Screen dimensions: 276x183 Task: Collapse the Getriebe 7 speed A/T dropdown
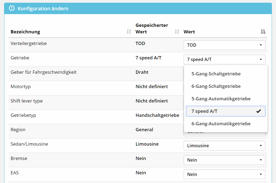pyautogui.click(x=224, y=59)
